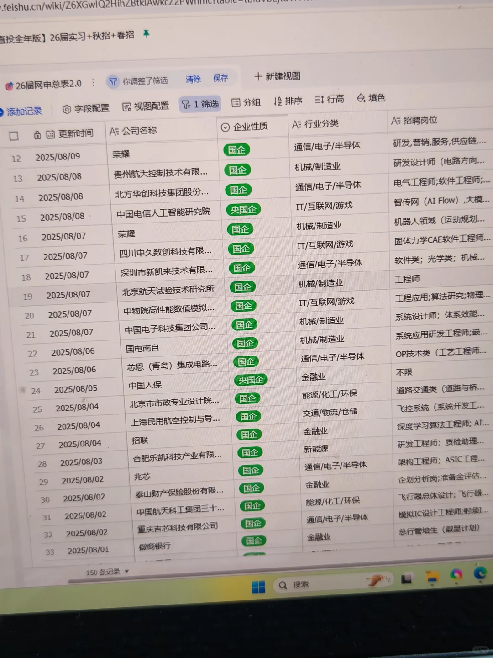Select the 国企 tag in the 徽商银行 row
This screenshot has width=493, height=658.
click(x=254, y=541)
